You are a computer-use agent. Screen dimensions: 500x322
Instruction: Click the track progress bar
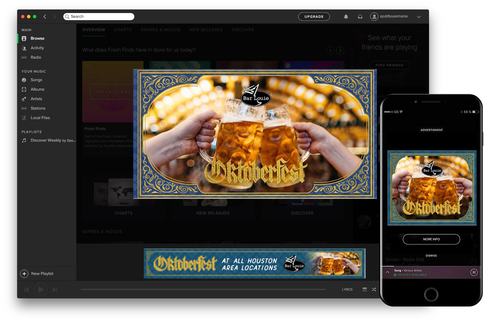pyautogui.click(x=203, y=289)
